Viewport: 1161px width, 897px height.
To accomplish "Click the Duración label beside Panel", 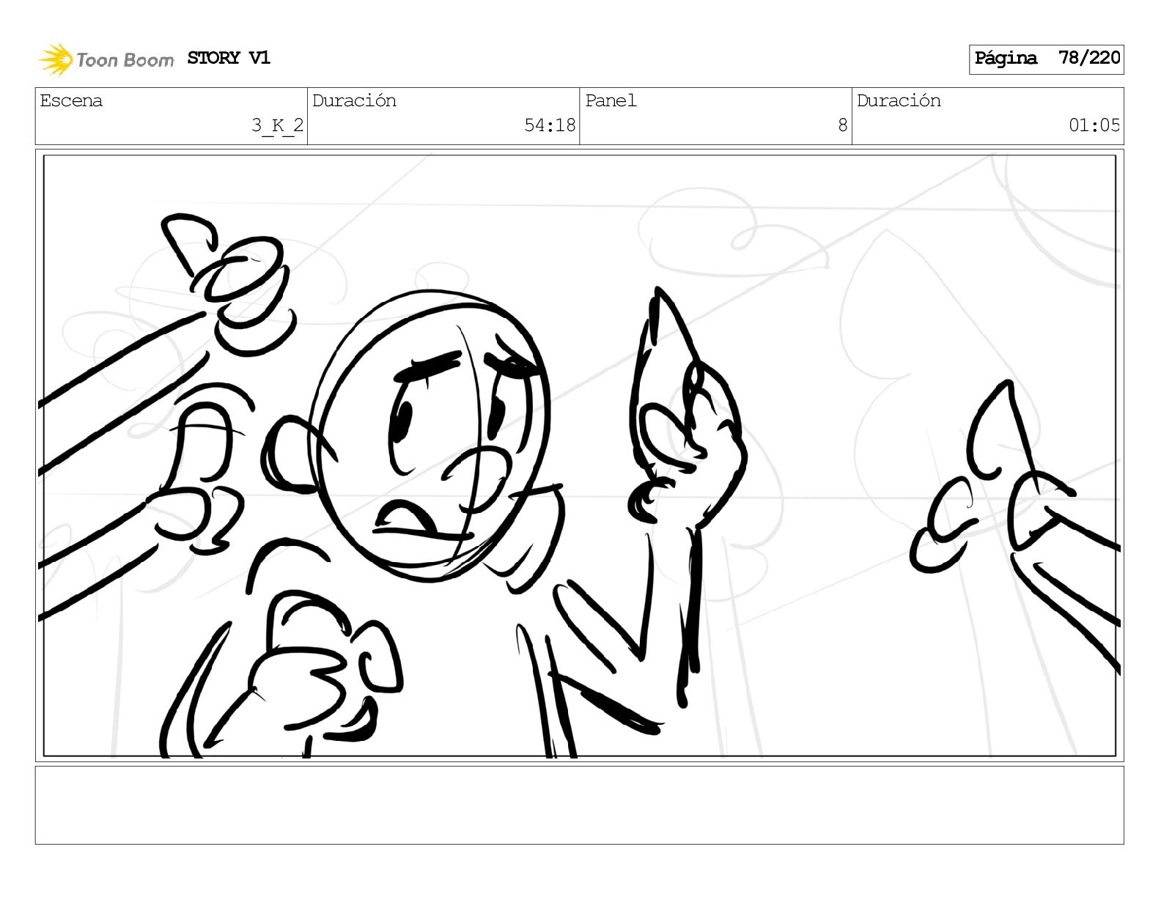I will point(899,100).
